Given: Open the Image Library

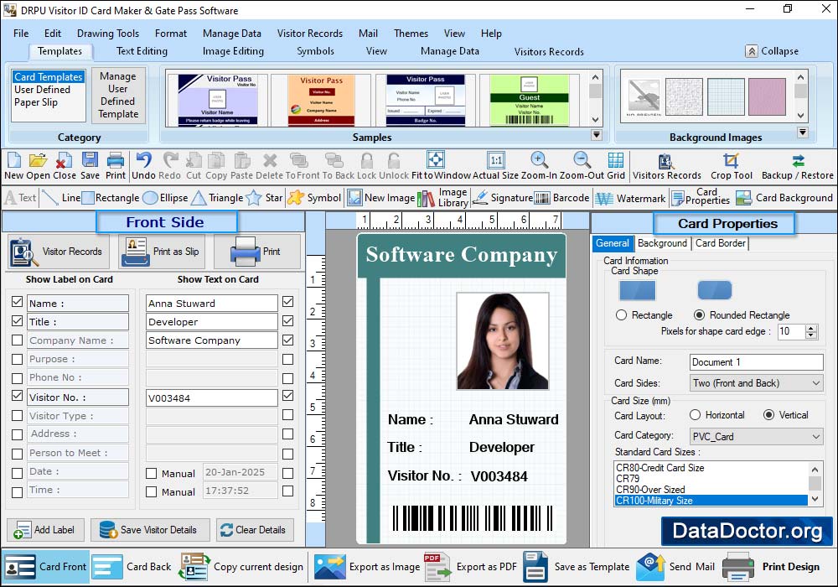Looking at the screenshot, I should [x=442, y=198].
